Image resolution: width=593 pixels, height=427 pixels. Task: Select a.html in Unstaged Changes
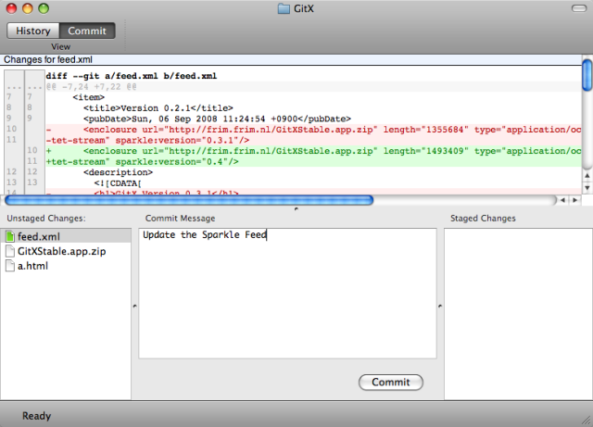(66, 266)
